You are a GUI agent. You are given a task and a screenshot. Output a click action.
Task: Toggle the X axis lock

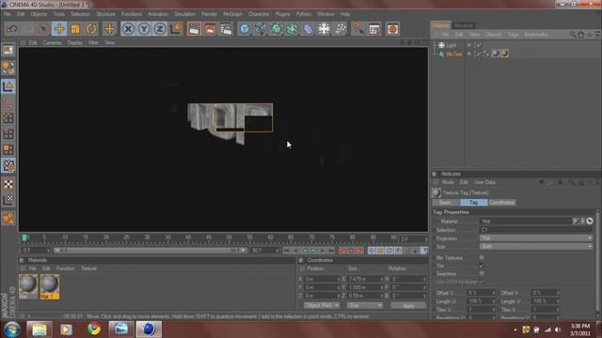[x=128, y=29]
